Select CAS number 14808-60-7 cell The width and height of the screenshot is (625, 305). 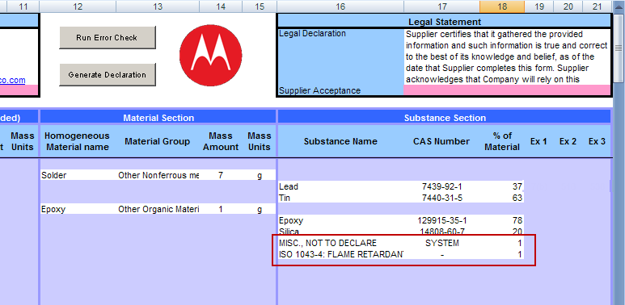tap(441, 232)
